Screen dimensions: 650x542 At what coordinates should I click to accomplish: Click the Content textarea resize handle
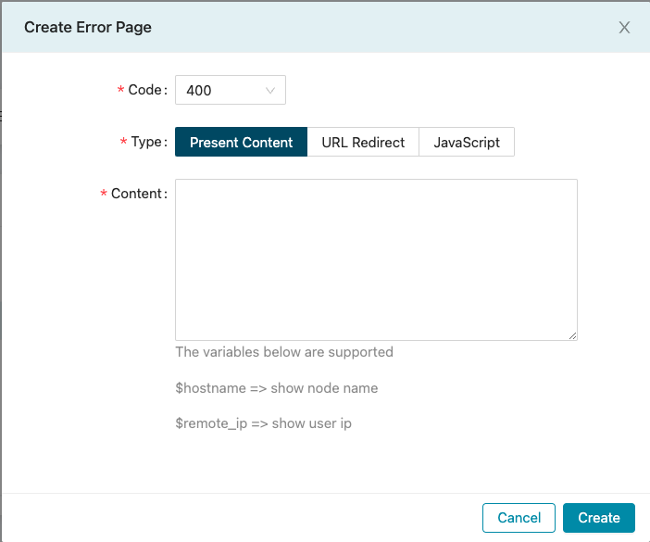tap(573, 335)
